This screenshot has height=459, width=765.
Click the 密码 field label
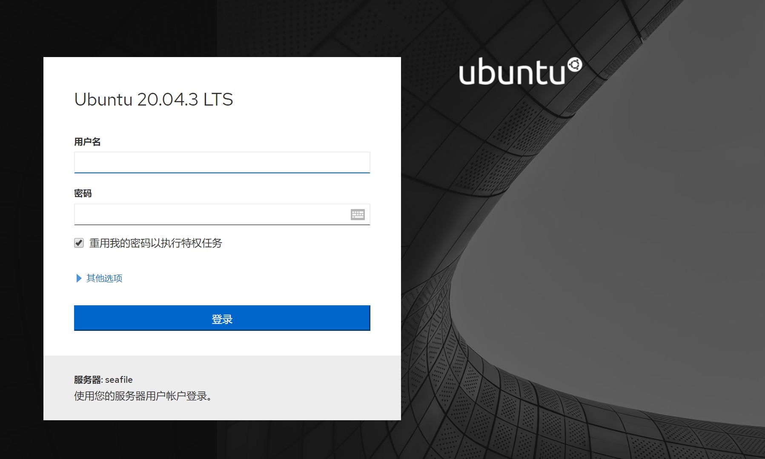pos(83,193)
